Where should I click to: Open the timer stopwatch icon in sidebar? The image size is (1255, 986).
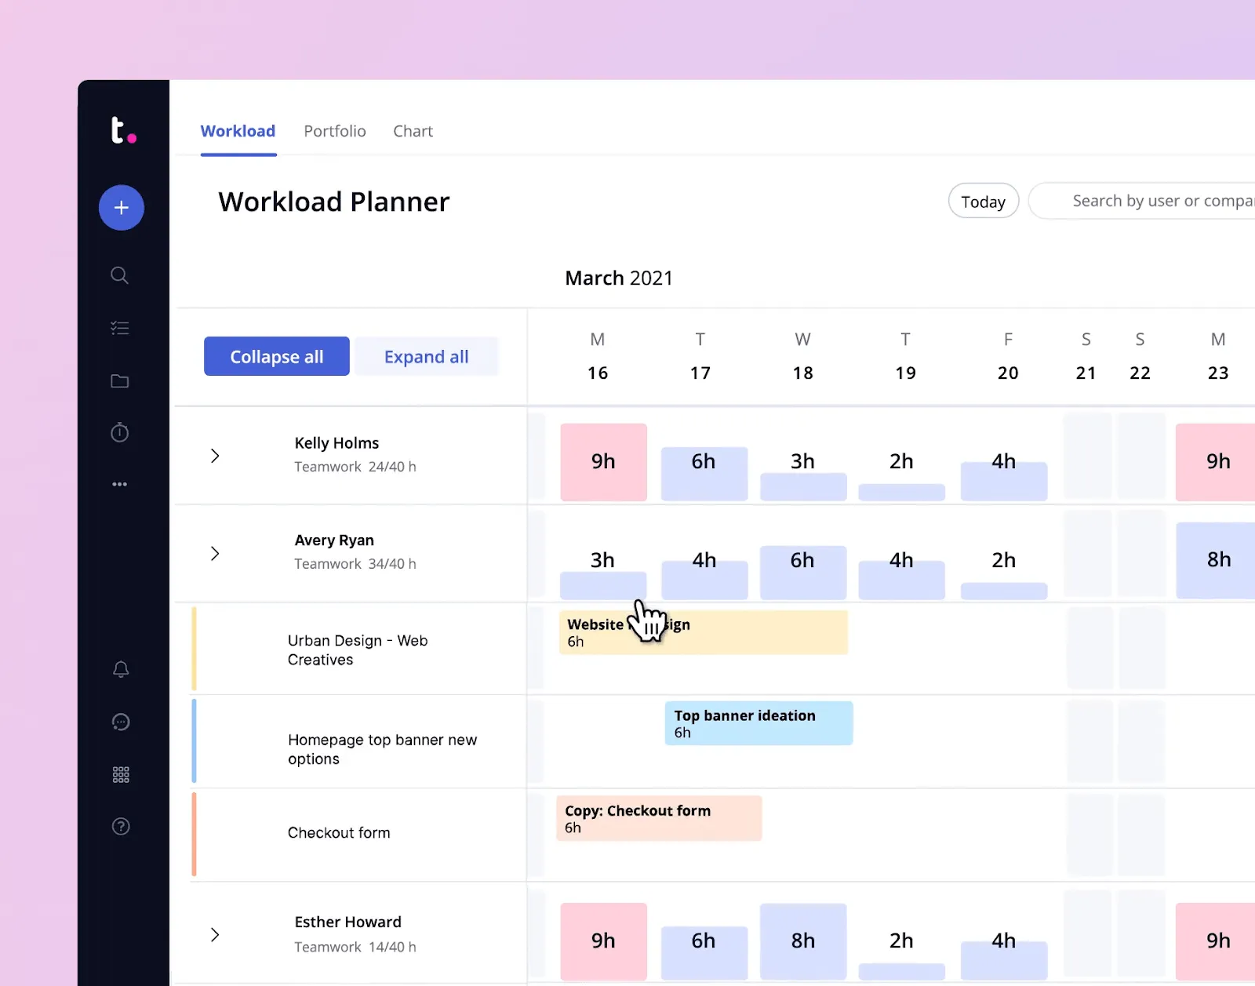click(120, 432)
